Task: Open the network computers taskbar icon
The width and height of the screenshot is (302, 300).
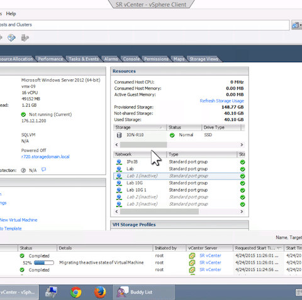Action: [x=51, y=292]
